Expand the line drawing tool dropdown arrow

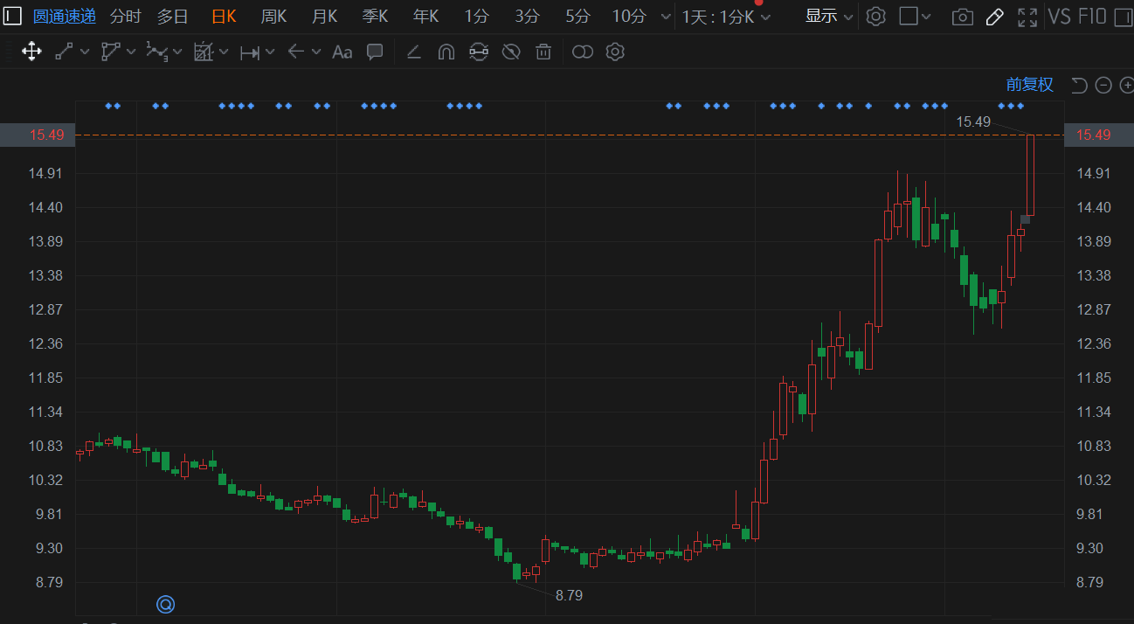point(85,52)
